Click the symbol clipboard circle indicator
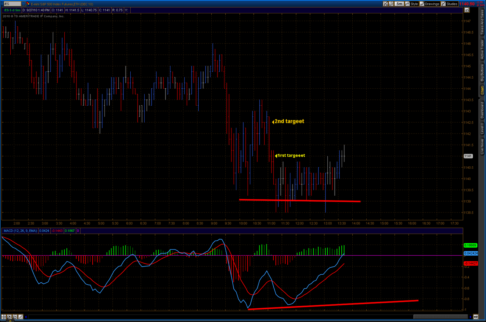486x322 pixels. click(2, 4)
